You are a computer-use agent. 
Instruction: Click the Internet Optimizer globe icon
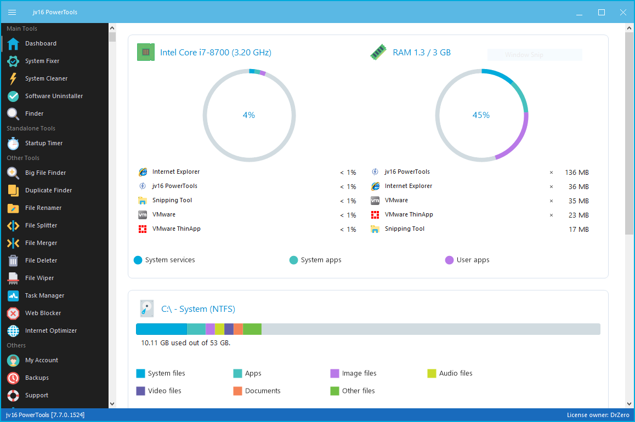[x=13, y=330]
